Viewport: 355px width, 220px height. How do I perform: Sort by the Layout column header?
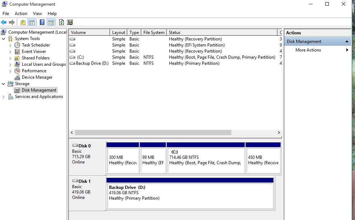click(x=119, y=33)
